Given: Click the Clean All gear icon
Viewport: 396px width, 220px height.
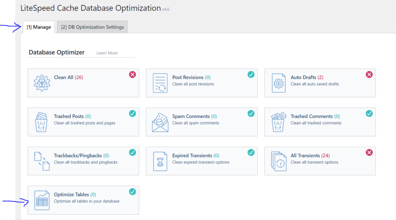Looking at the screenshot, I should tap(42, 83).
